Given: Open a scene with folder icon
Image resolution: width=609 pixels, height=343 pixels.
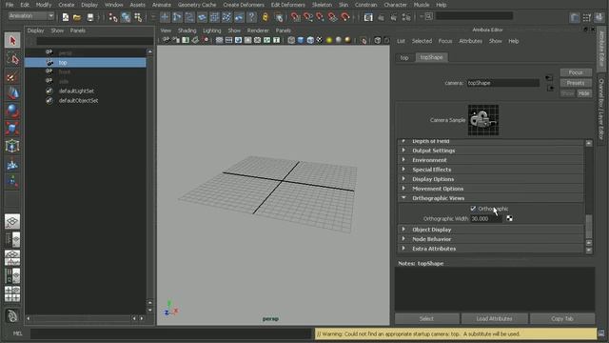Looking at the screenshot, I should pos(77,17).
